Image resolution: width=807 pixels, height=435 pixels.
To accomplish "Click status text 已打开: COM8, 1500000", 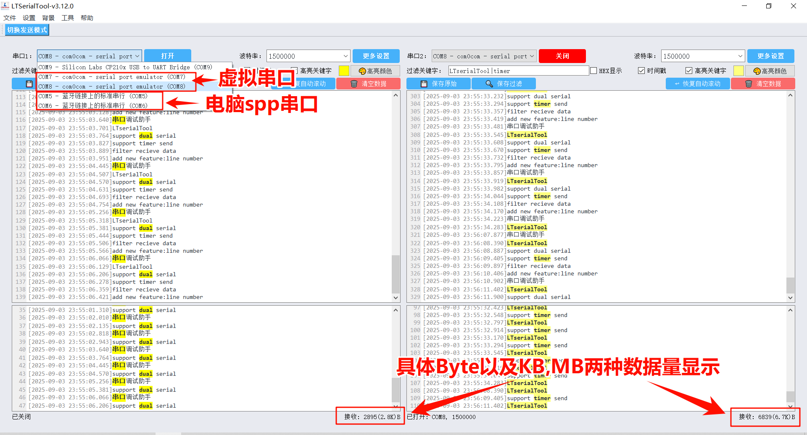I will tap(441, 417).
